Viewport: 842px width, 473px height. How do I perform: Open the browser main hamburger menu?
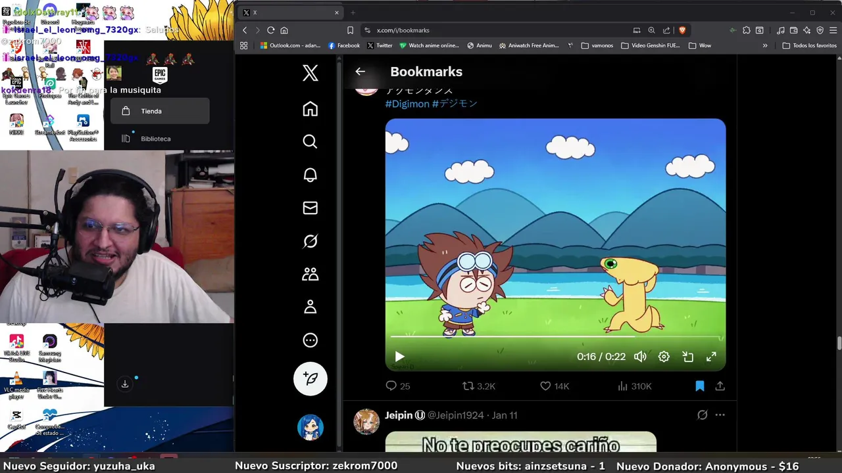click(x=833, y=30)
